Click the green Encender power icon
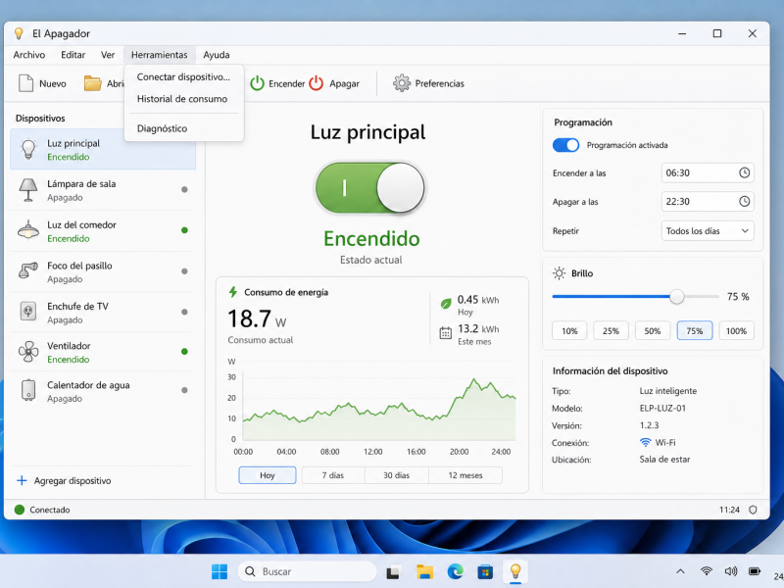The width and height of the screenshot is (784, 588). coord(257,83)
